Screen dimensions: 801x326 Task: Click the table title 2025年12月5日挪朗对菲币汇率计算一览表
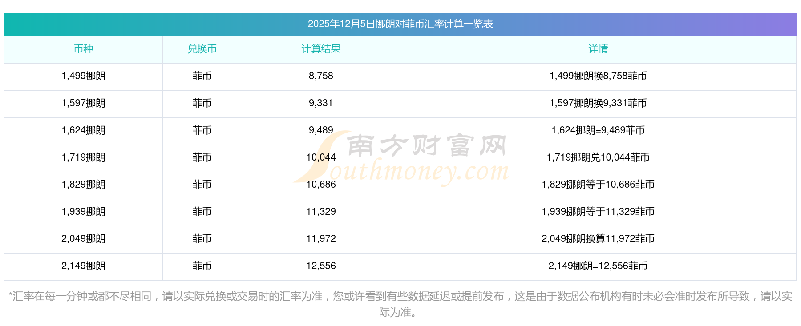[x=400, y=24]
